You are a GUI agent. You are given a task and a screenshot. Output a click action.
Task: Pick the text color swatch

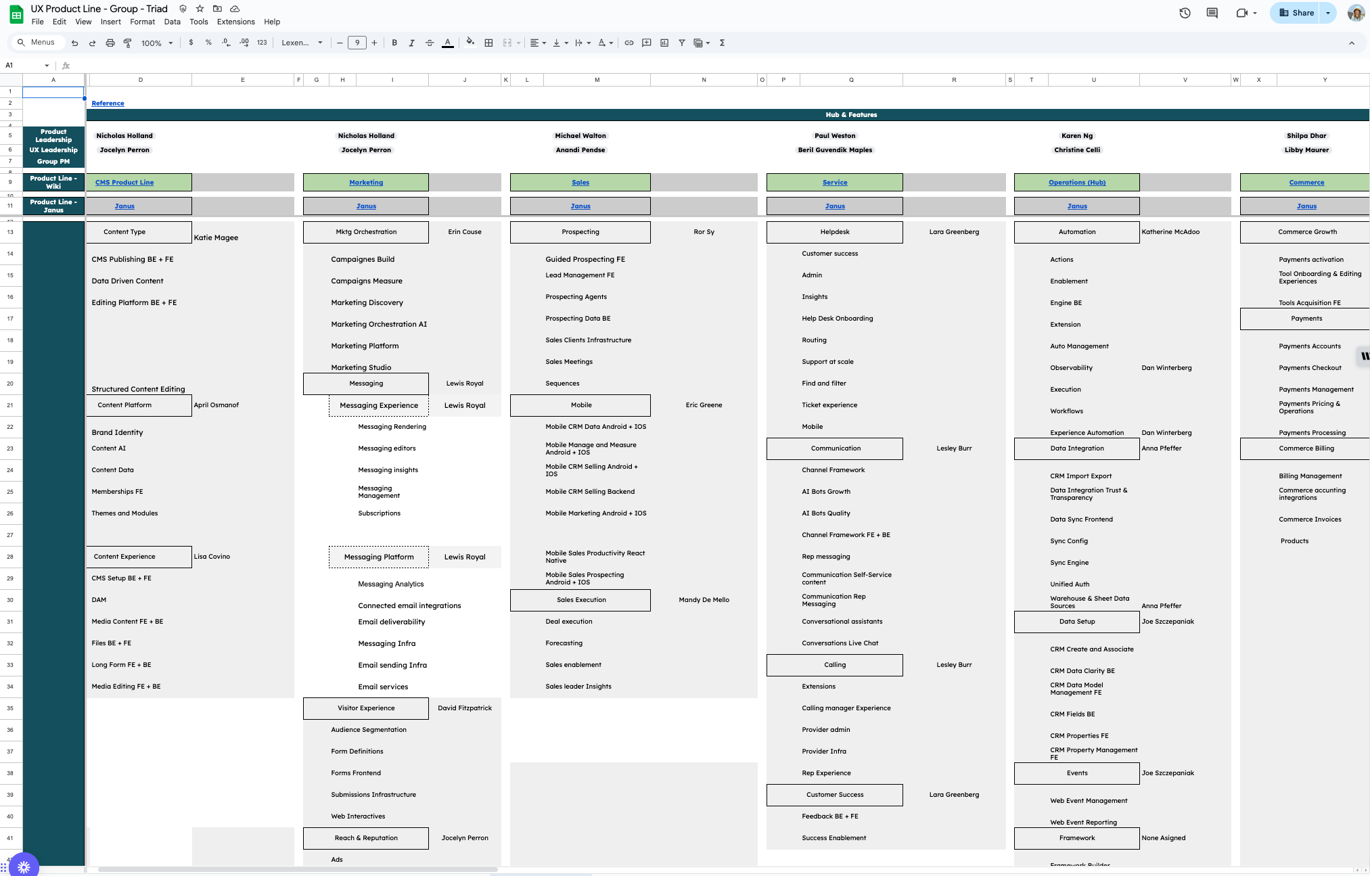pos(447,43)
